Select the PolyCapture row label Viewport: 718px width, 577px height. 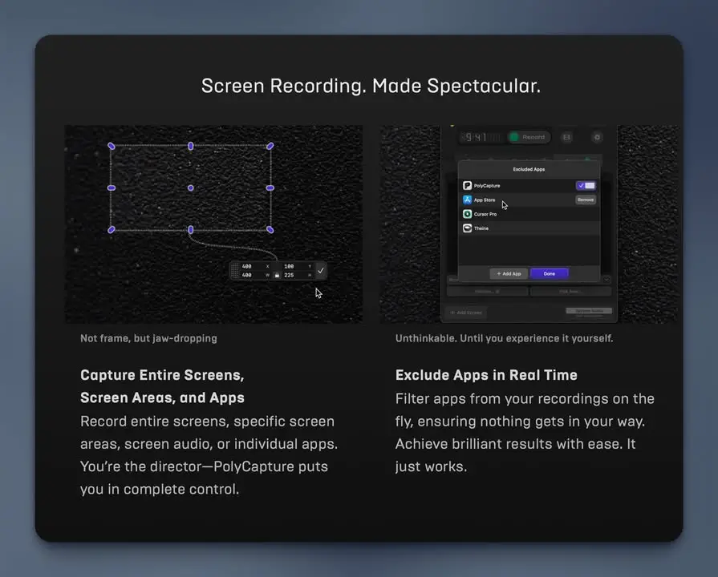pyautogui.click(x=487, y=186)
